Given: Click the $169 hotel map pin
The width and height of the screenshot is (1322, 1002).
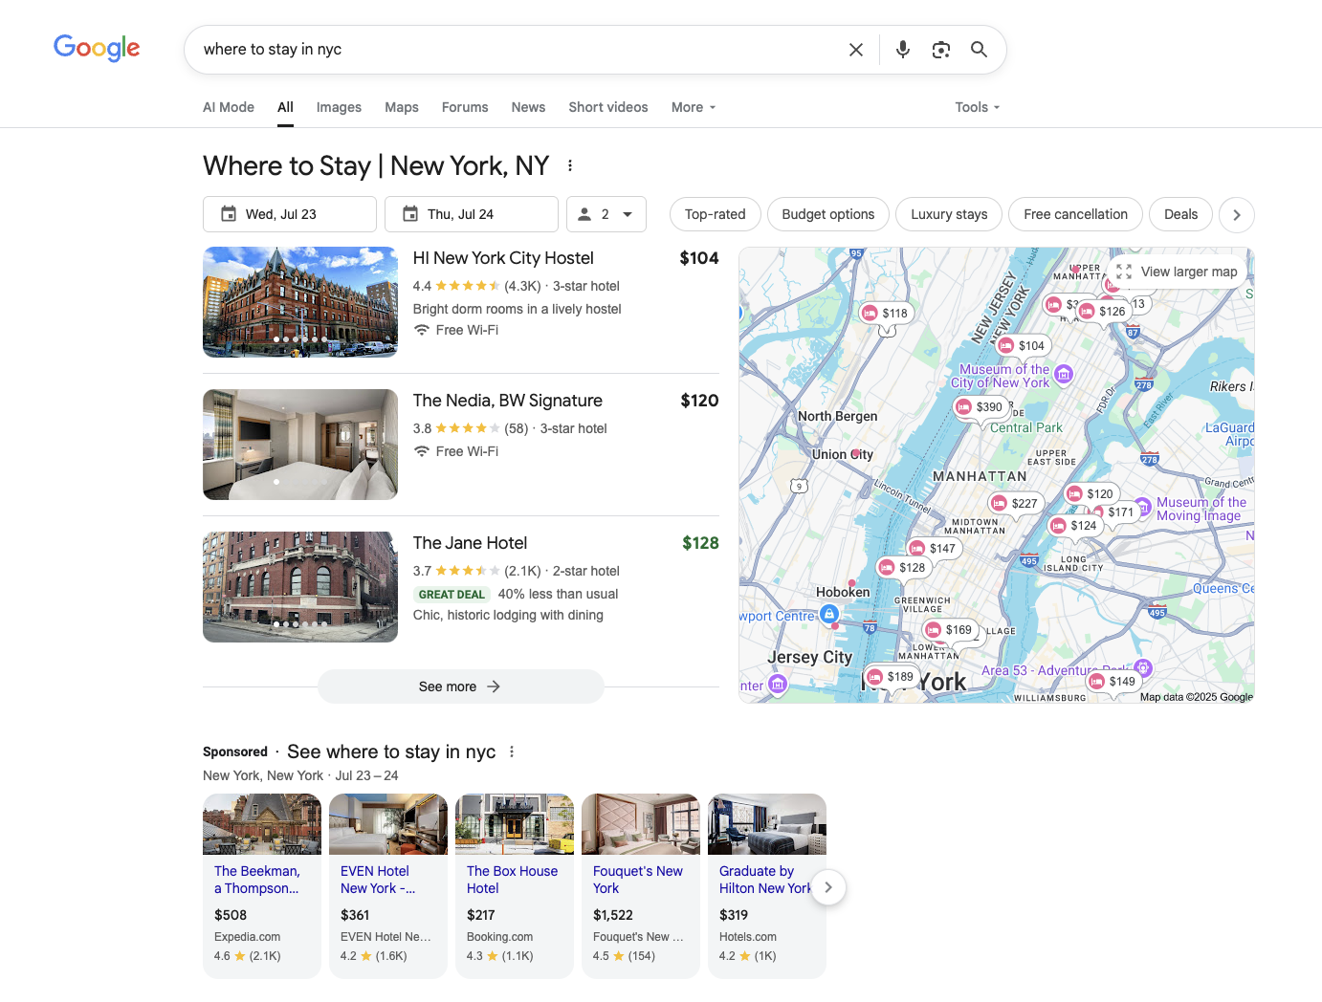Looking at the screenshot, I should pyautogui.click(x=949, y=629).
